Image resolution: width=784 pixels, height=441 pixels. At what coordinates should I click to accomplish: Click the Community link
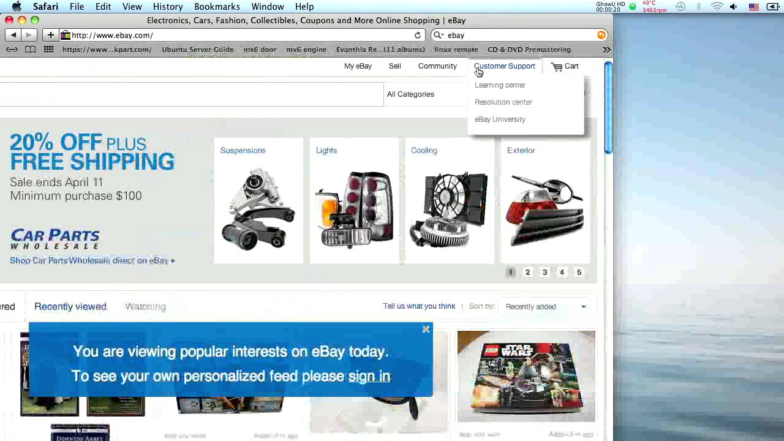click(437, 66)
